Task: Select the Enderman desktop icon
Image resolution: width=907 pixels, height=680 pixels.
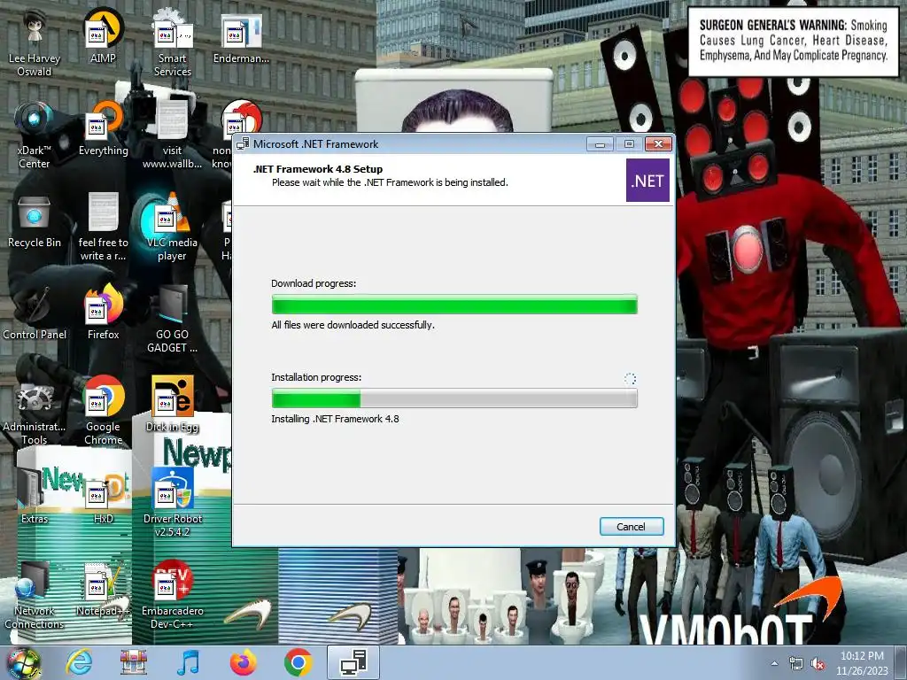Action: click(x=241, y=35)
